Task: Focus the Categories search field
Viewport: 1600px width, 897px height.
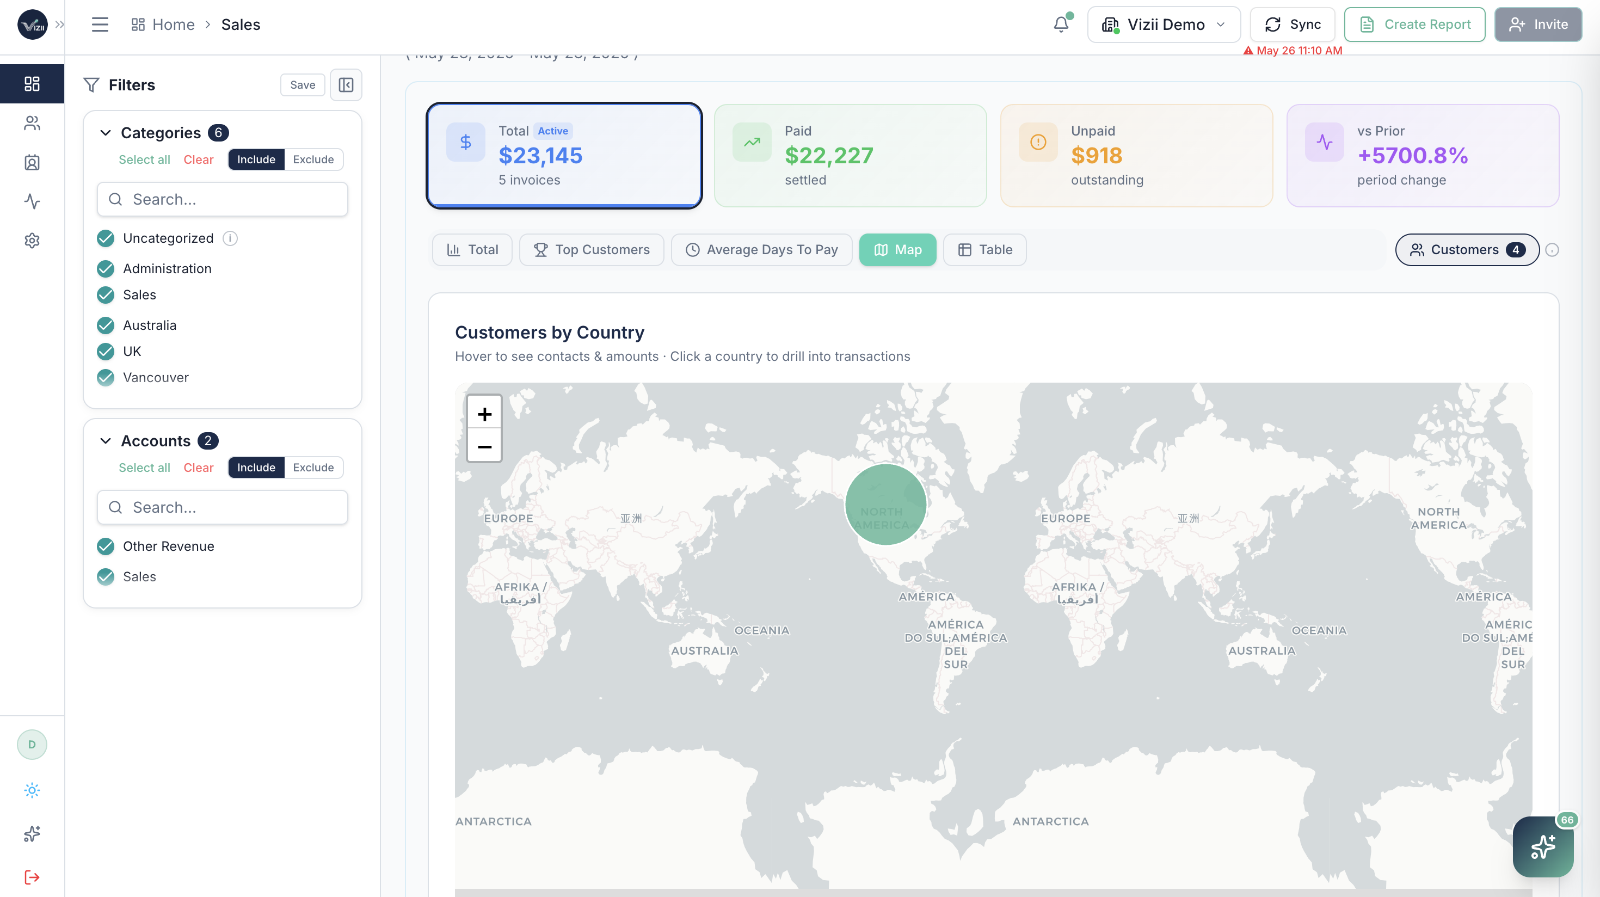Action: pos(223,199)
